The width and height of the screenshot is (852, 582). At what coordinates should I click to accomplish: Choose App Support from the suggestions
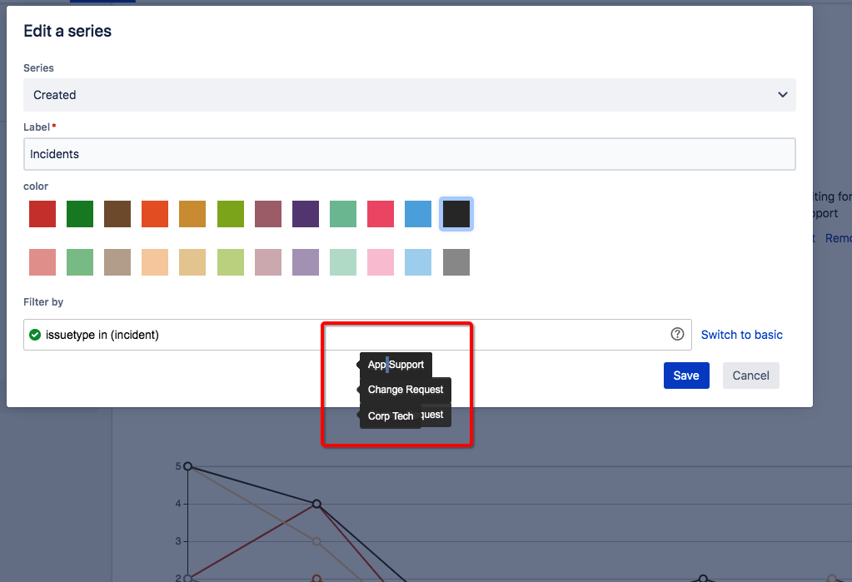[x=396, y=365]
